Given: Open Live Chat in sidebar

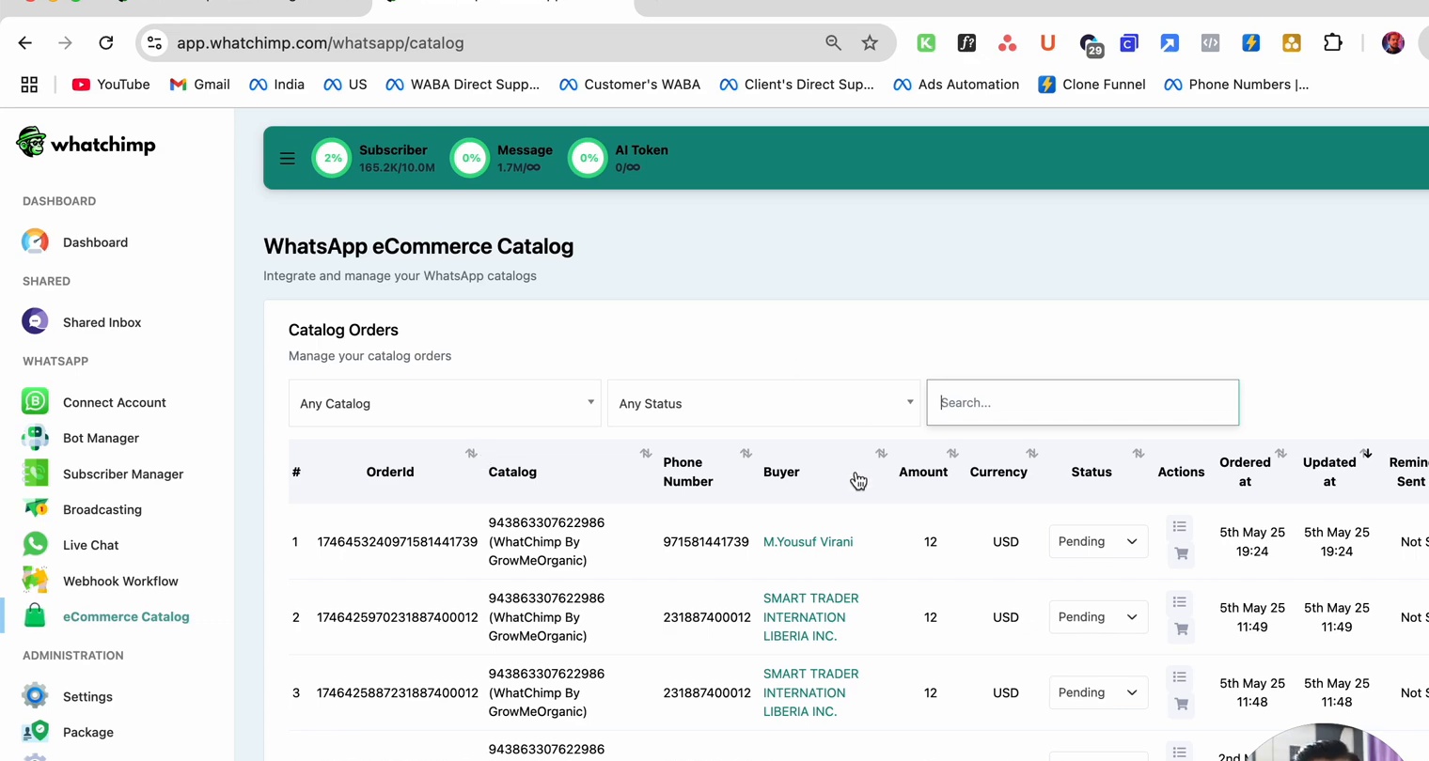Looking at the screenshot, I should coord(71,545).
